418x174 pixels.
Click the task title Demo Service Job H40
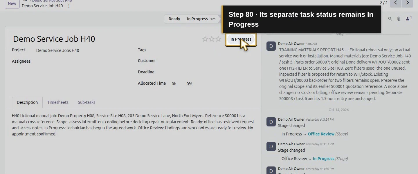54,39
